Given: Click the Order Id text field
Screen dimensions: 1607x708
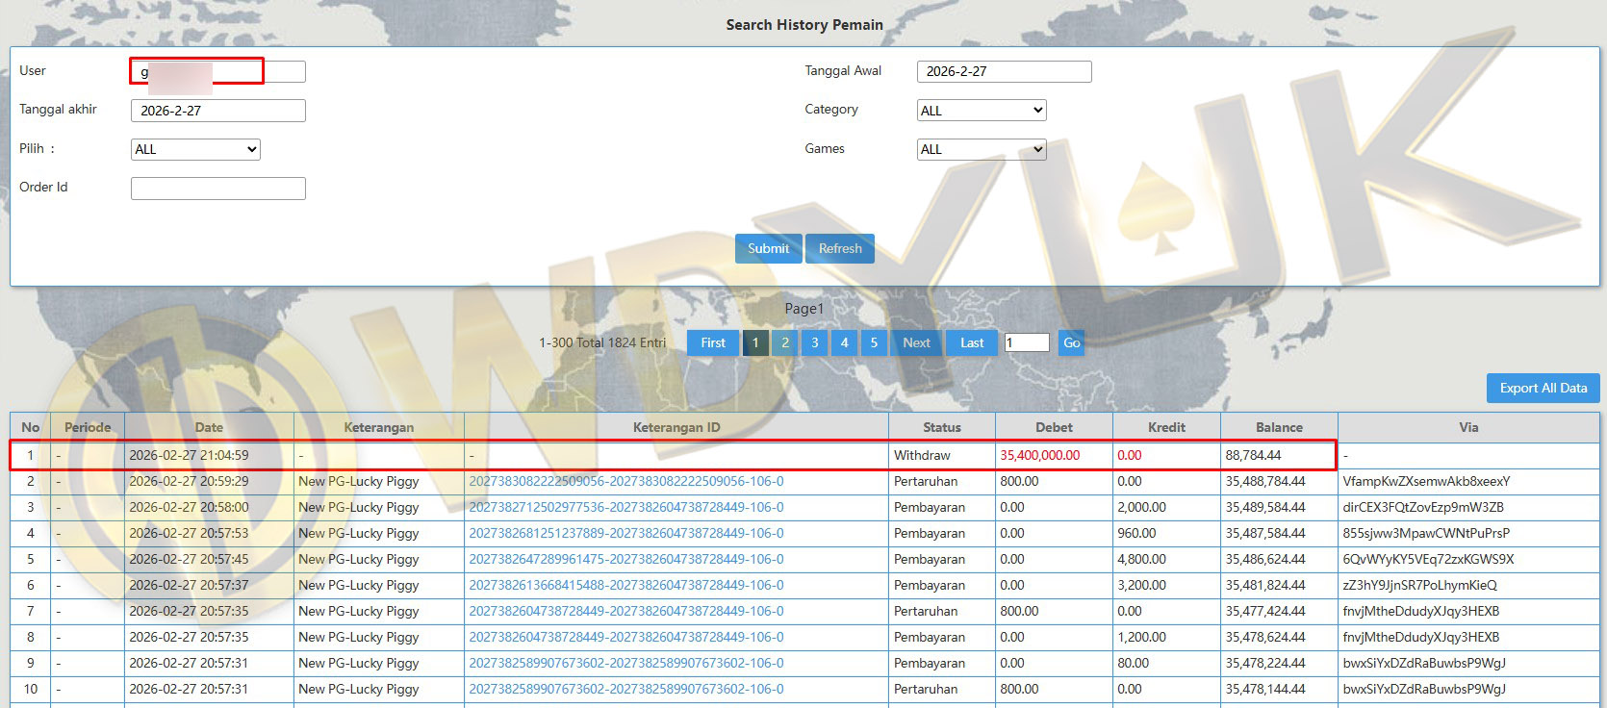Looking at the screenshot, I should pyautogui.click(x=218, y=189).
